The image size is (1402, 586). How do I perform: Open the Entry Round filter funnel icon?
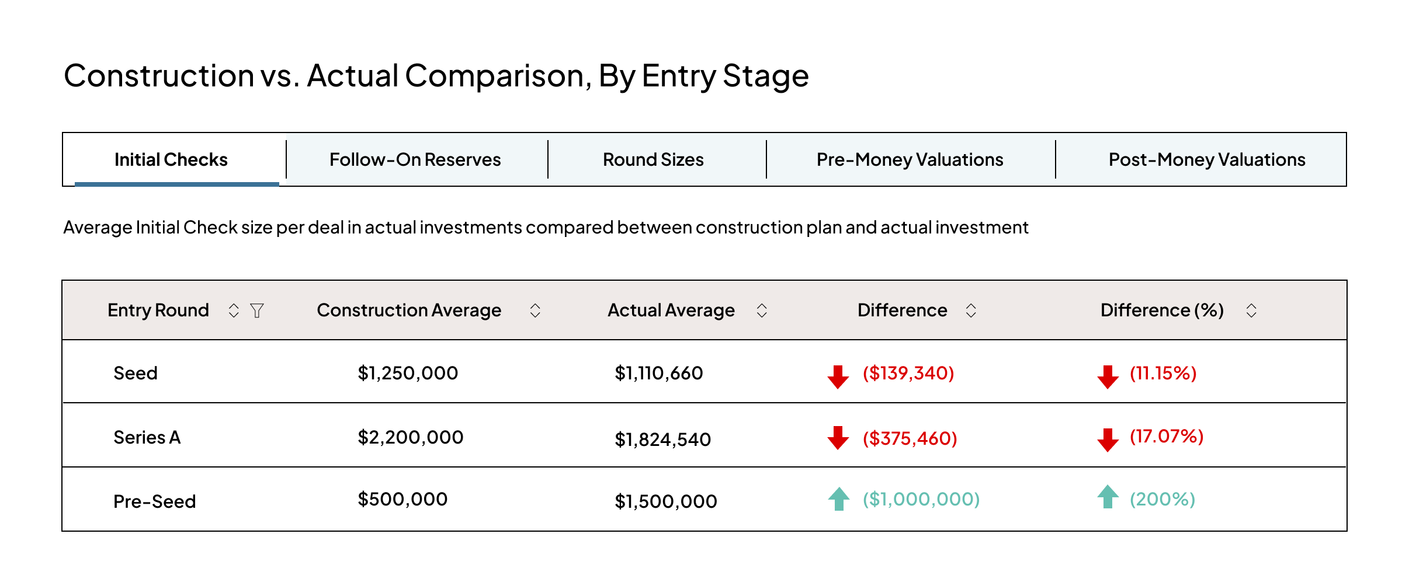point(257,311)
